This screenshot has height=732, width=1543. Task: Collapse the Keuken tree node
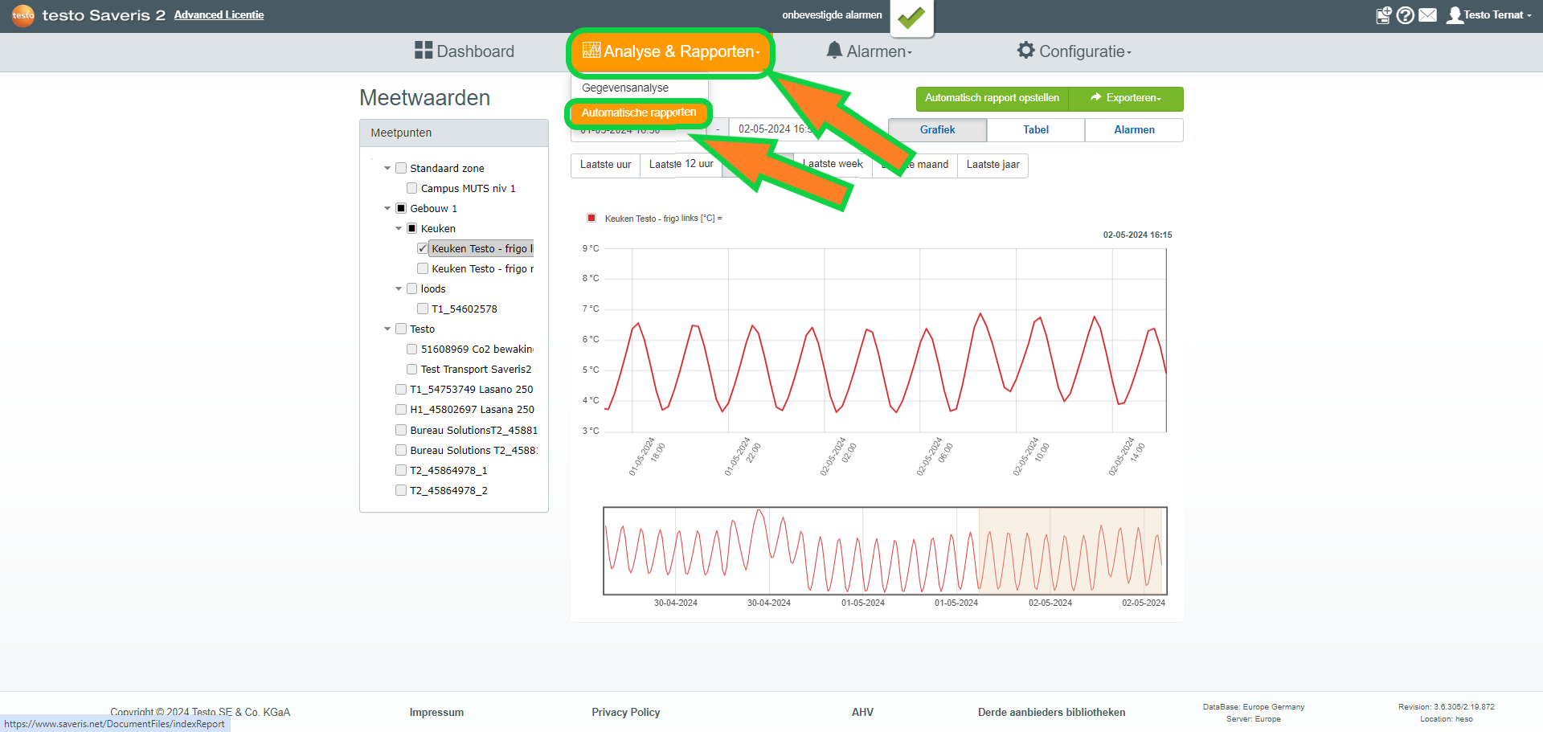399,228
